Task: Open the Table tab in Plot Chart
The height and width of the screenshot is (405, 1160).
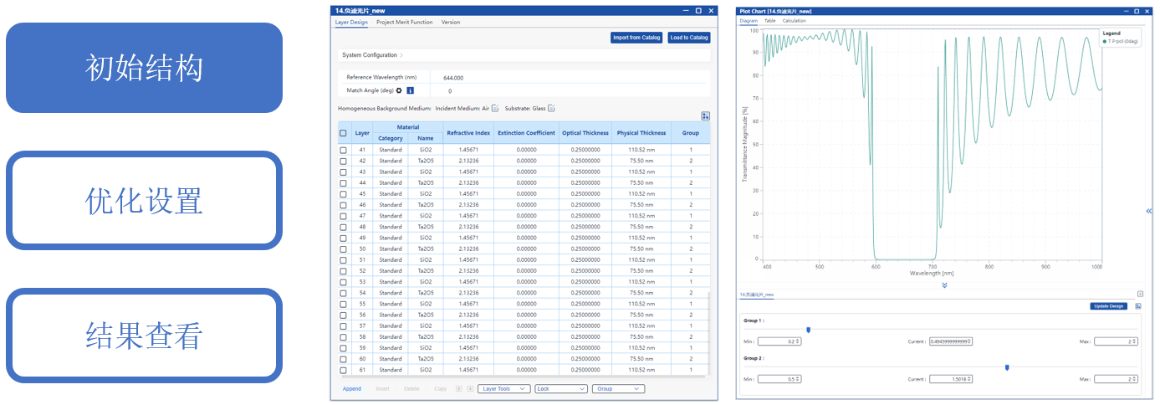Action: [769, 21]
